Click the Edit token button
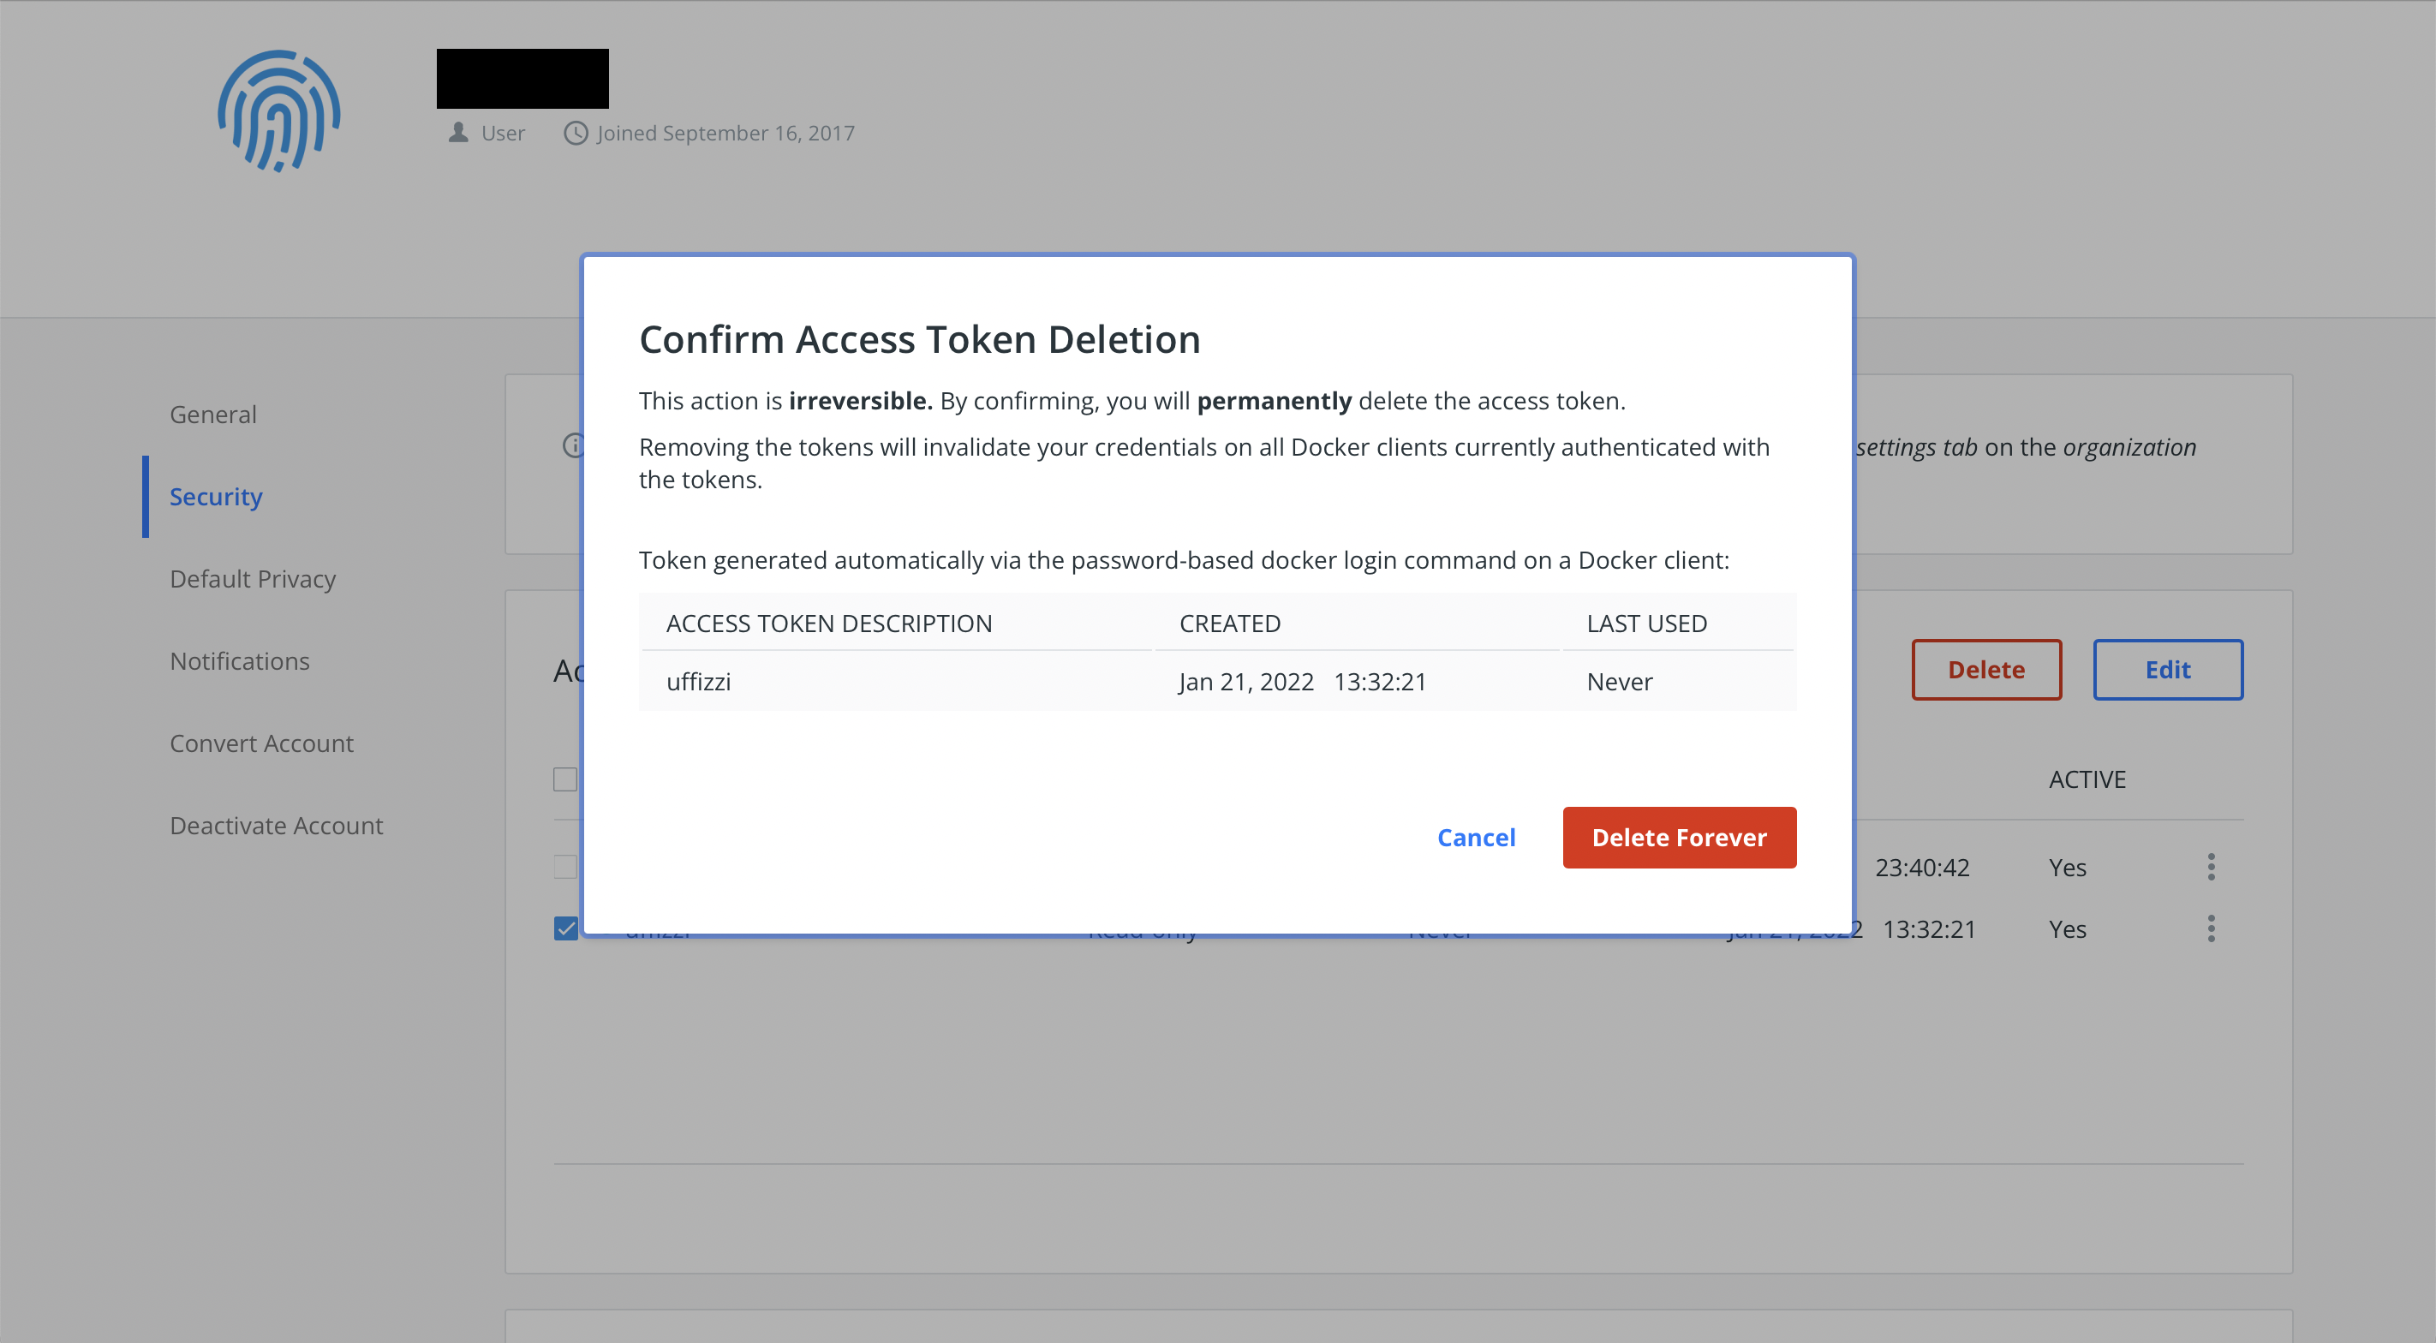Screen dimensions: 2436x1343 tap(2166, 670)
